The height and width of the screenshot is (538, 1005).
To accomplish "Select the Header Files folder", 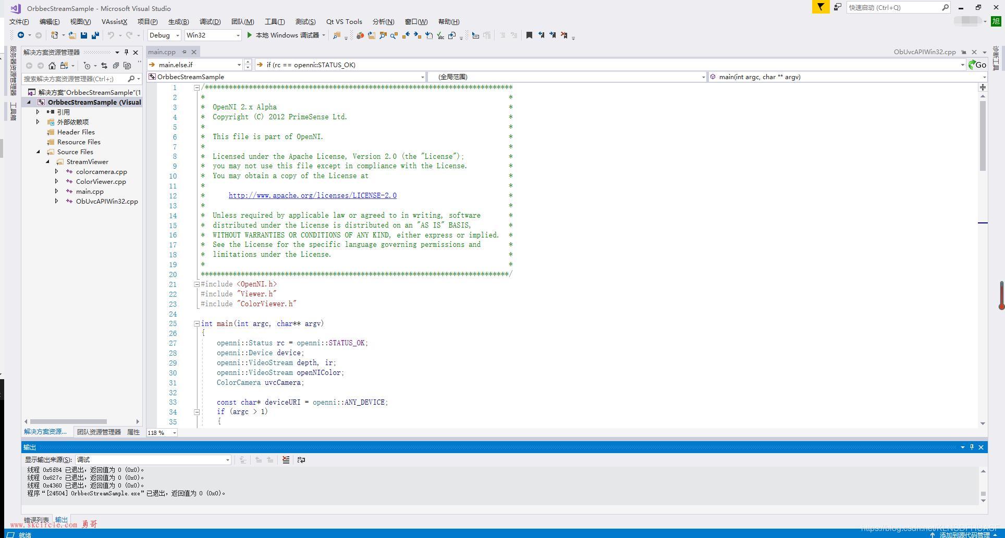I will click(76, 132).
